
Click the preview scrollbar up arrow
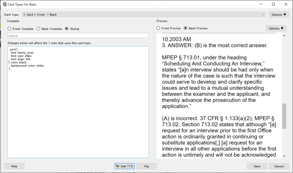[x=284, y=35]
